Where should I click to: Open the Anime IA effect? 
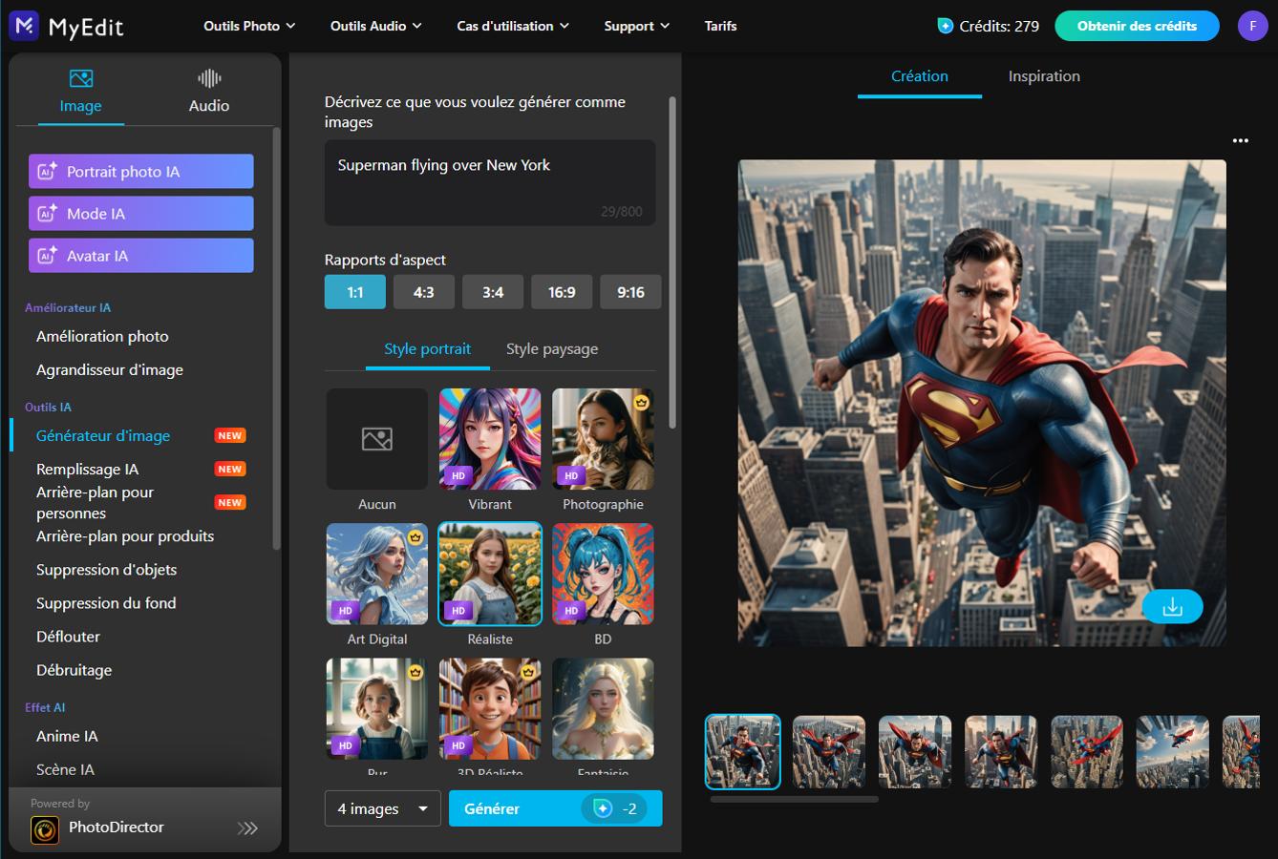pos(67,736)
